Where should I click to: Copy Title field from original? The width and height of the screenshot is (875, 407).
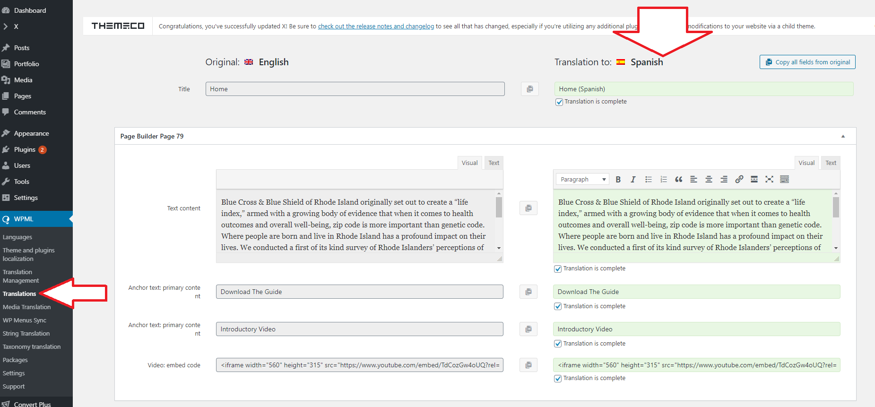click(530, 89)
